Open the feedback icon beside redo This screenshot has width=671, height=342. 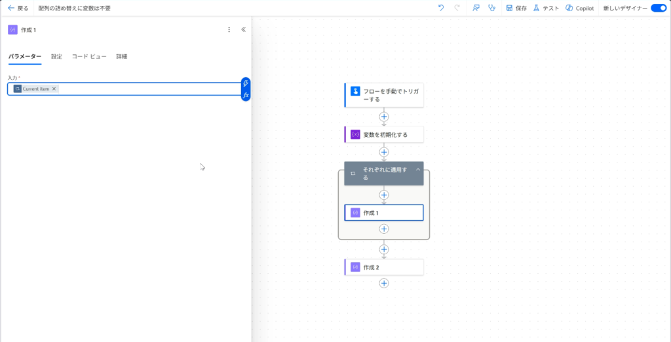pos(476,8)
